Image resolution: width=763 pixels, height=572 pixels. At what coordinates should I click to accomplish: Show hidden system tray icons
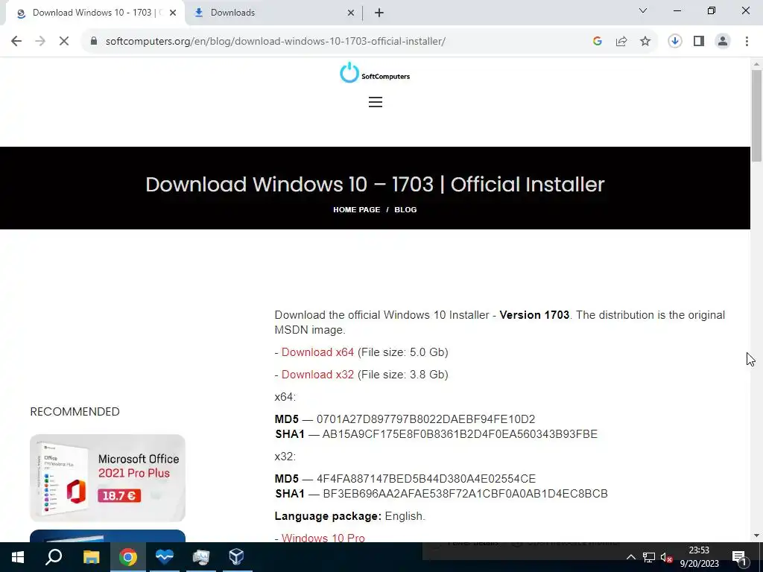(x=630, y=557)
